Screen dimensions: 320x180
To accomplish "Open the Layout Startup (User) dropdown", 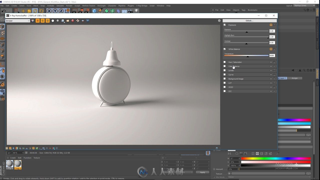I will 304,5.
